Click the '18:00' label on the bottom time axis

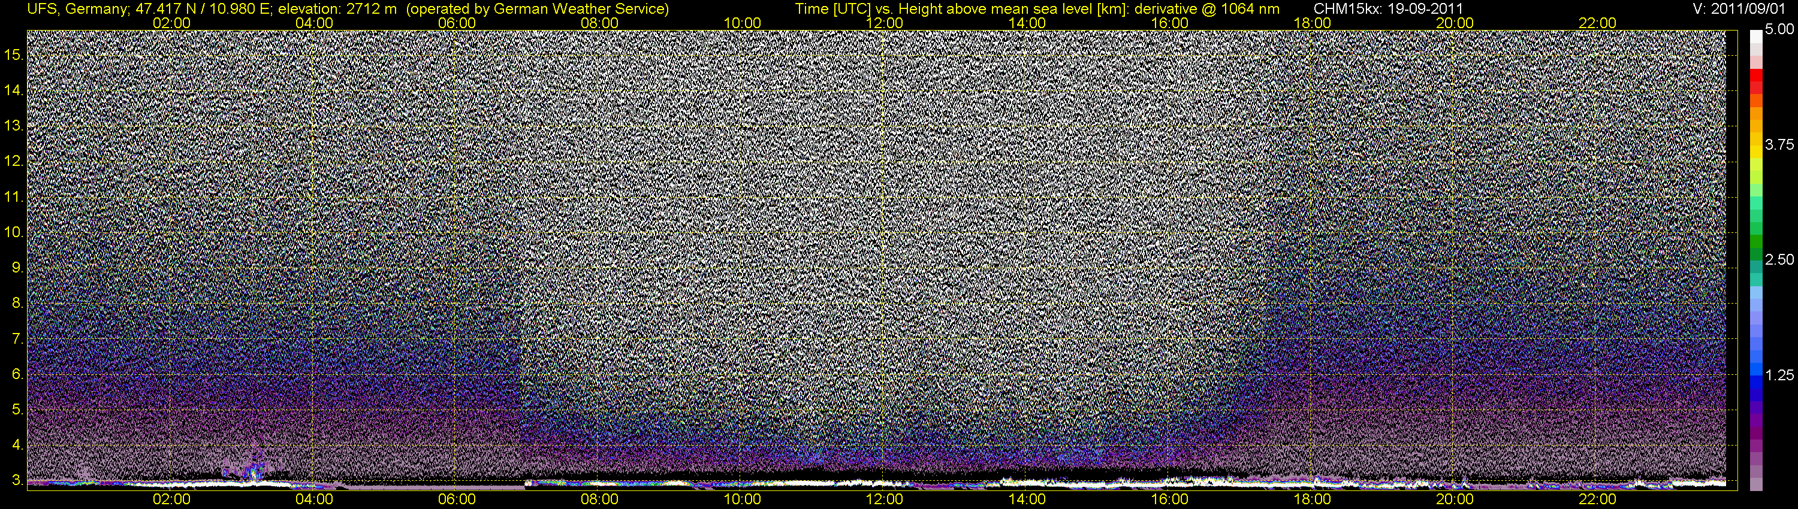1312,499
